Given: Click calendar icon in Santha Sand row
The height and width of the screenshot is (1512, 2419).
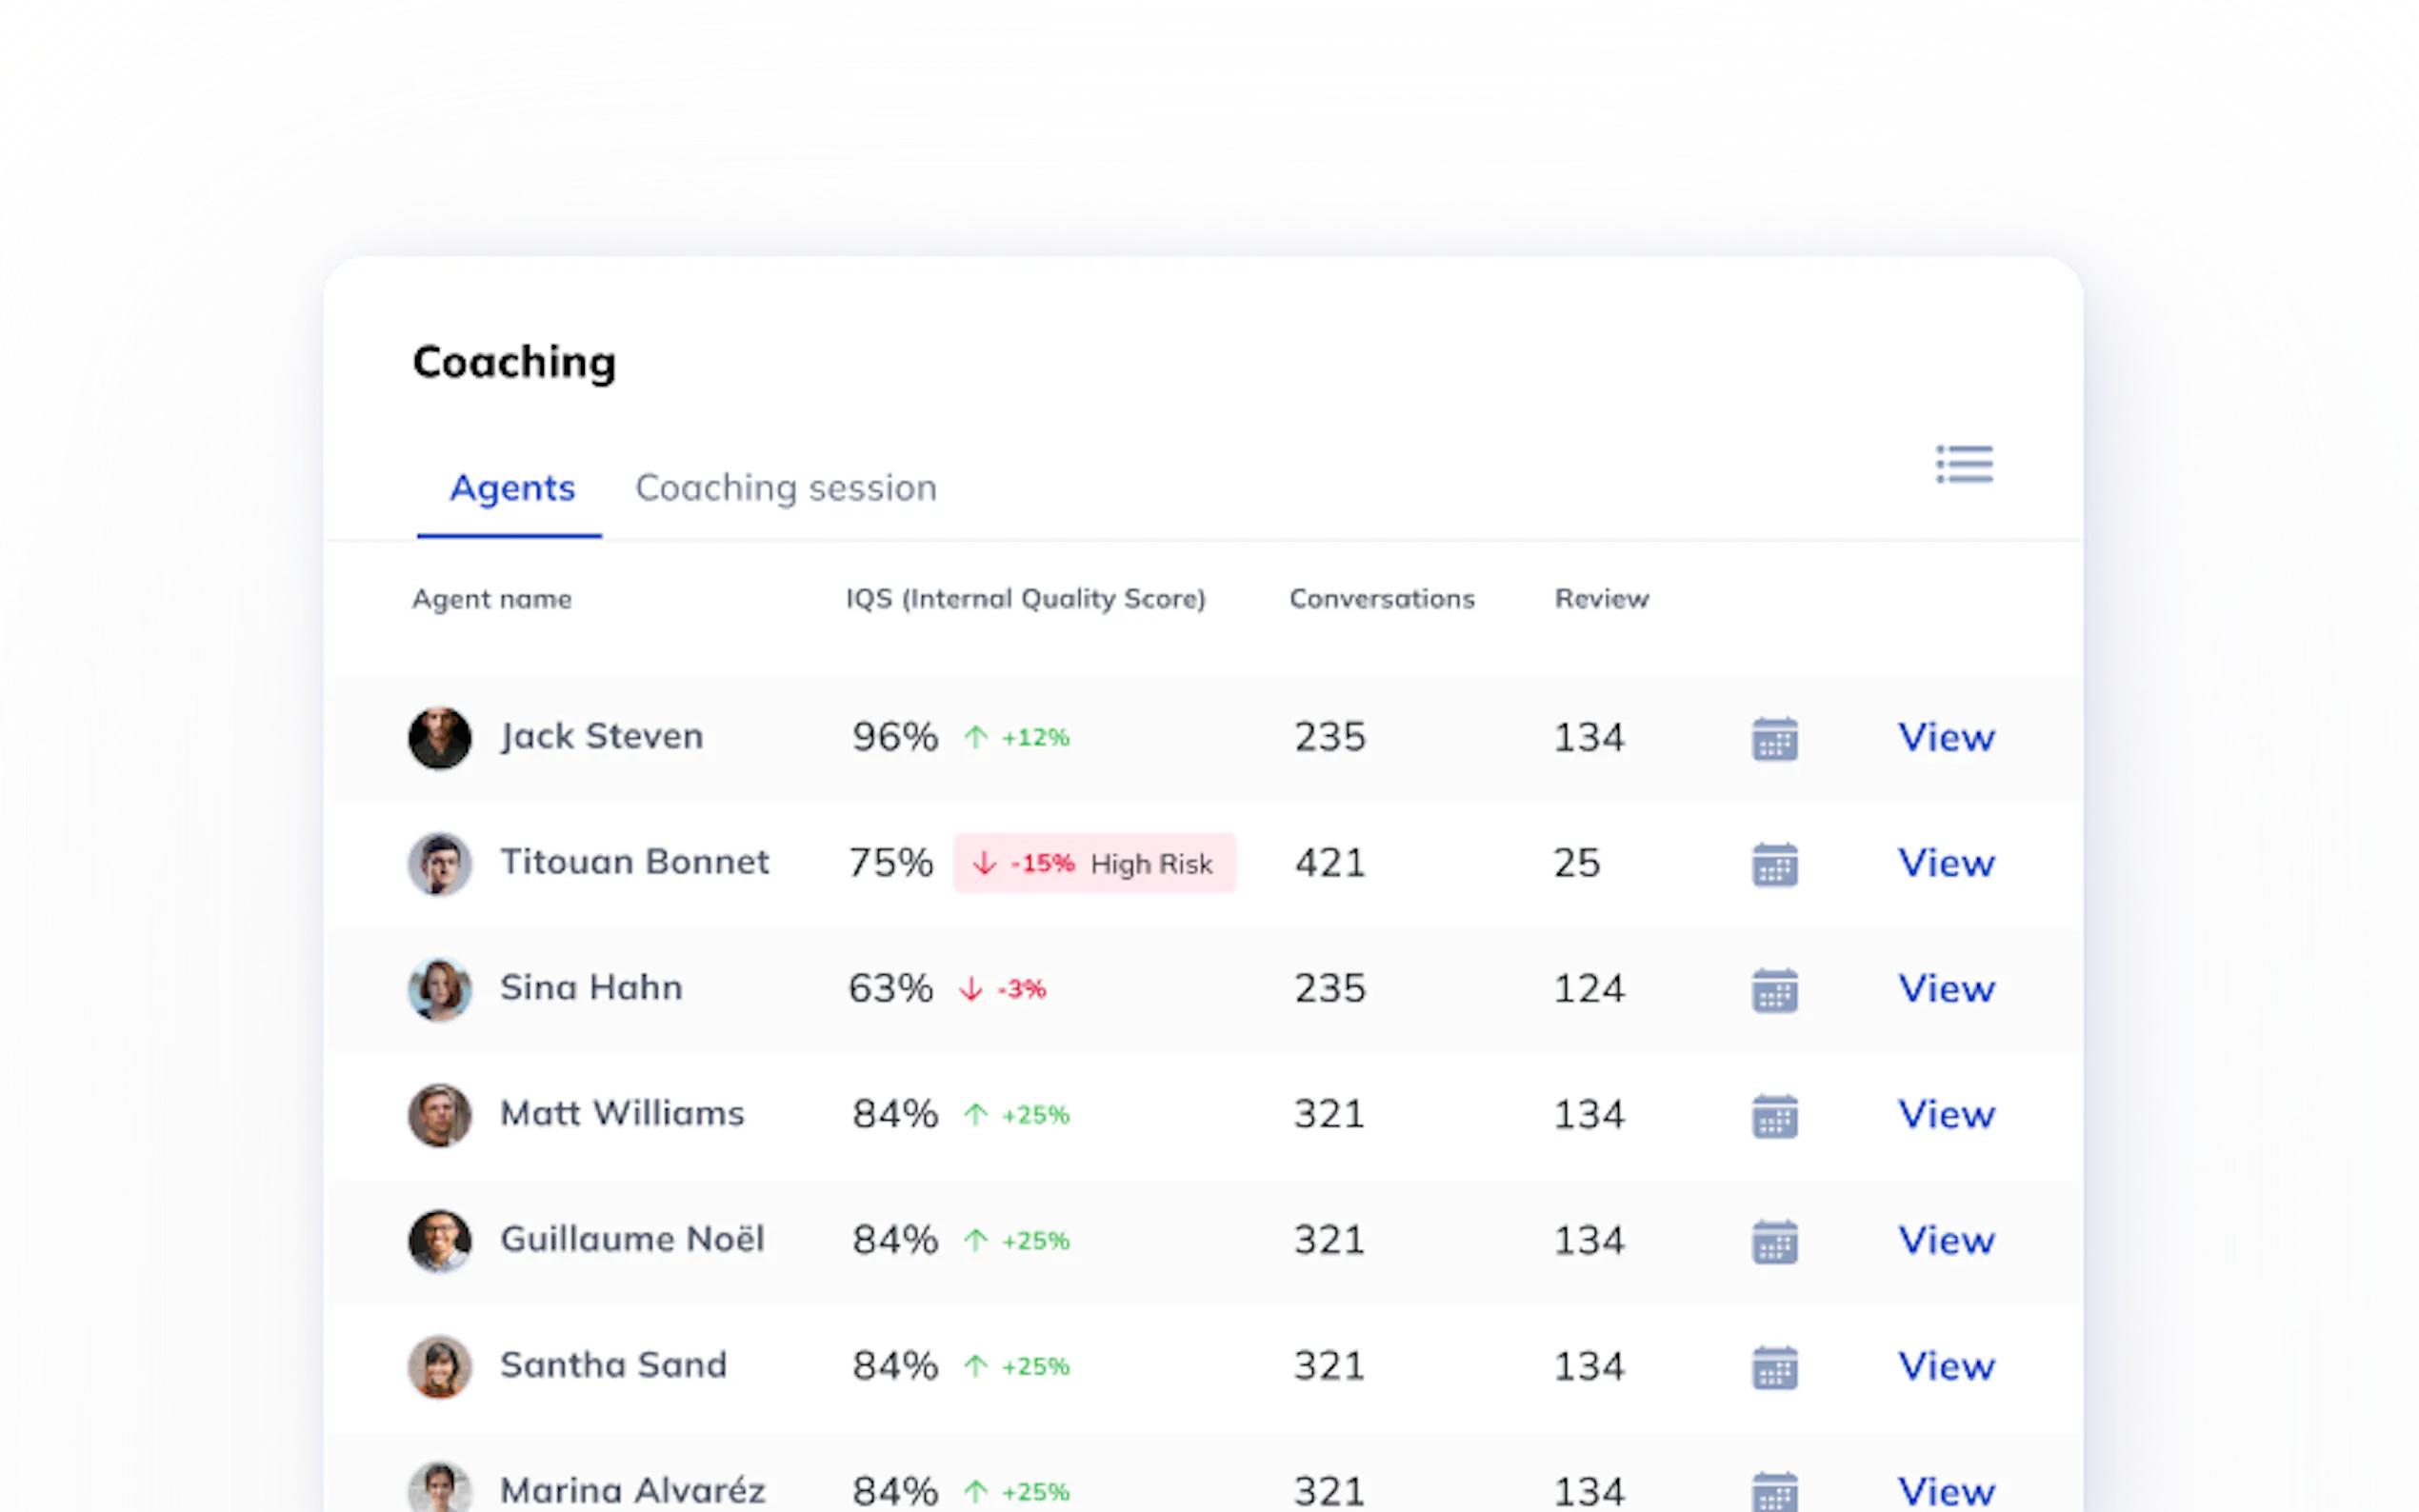Looking at the screenshot, I should point(1774,1367).
